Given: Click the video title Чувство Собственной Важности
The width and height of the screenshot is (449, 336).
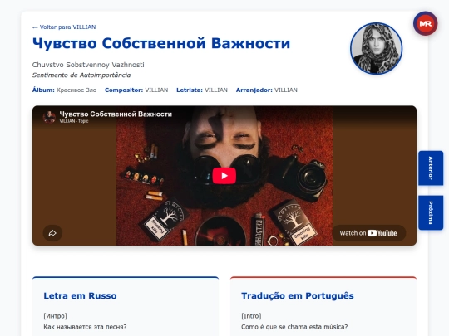Looking at the screenshot, I should [x=116, y=114].
